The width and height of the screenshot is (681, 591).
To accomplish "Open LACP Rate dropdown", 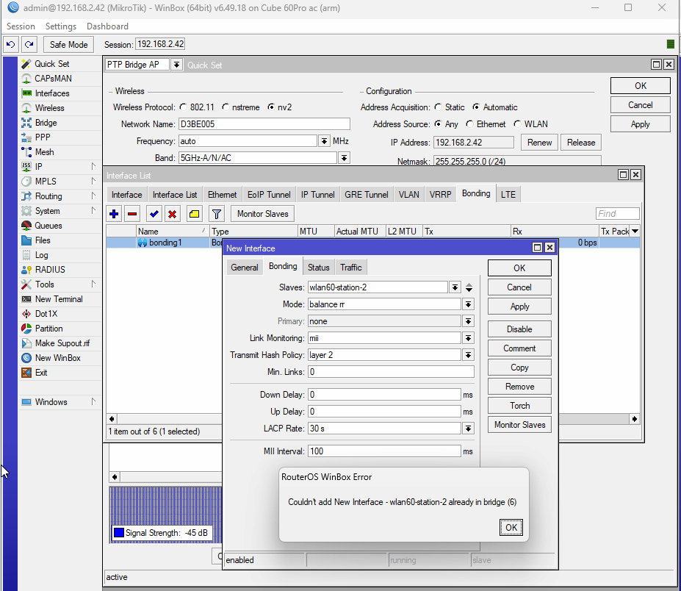I will pyautogui.click(x=468, y=429).
